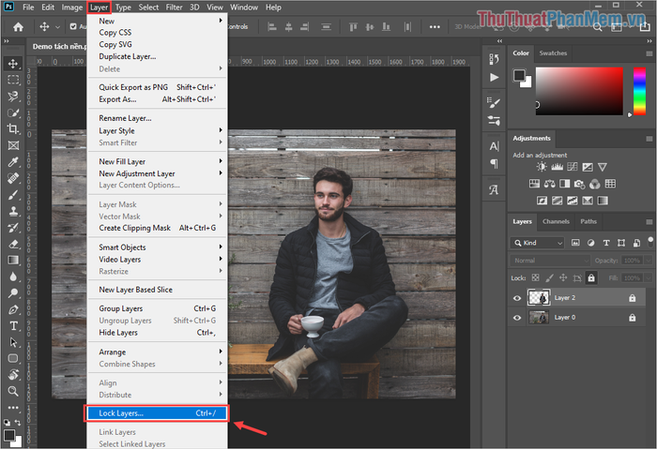Expand the New Fill Layer submenu
Screen dimensions: 657x449
click(x=157, y=161)
